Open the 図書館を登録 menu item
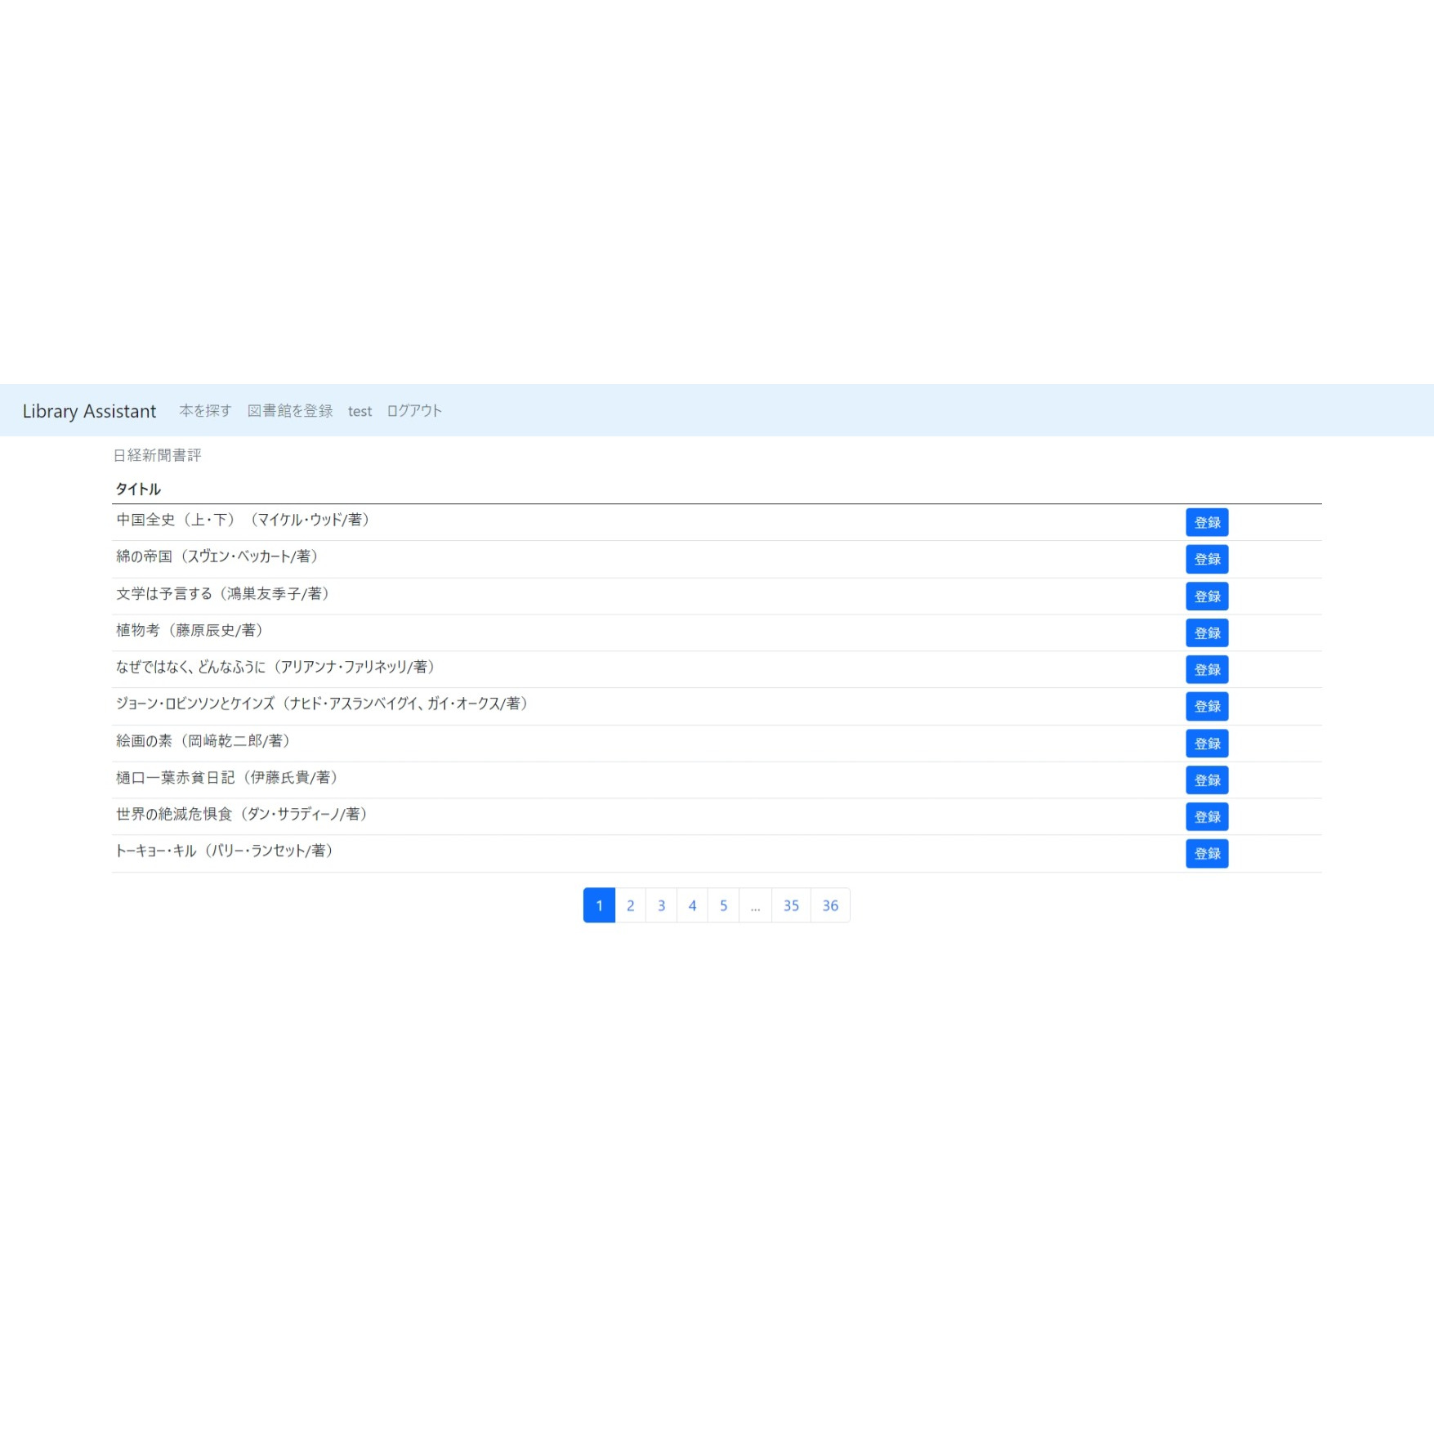This screenshot has height=1434, width=1434. point(290,411)
